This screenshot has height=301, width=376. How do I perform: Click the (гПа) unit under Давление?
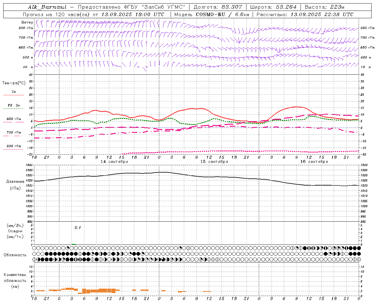tap(15, 188)
